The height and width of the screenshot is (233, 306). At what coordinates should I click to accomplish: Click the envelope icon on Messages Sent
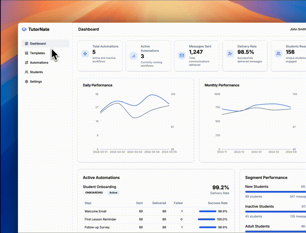pos(182,55)
